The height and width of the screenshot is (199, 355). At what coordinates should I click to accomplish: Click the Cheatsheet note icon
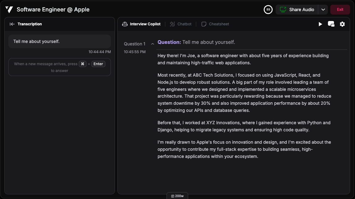[204, 24]
